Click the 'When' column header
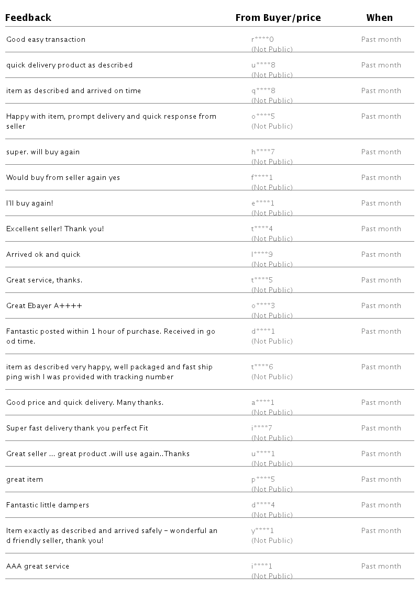Viewport: 419px width, 589px height. pos(380,18)
